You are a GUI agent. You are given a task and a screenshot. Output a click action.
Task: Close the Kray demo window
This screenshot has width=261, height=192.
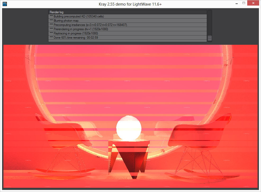point(253,3)
